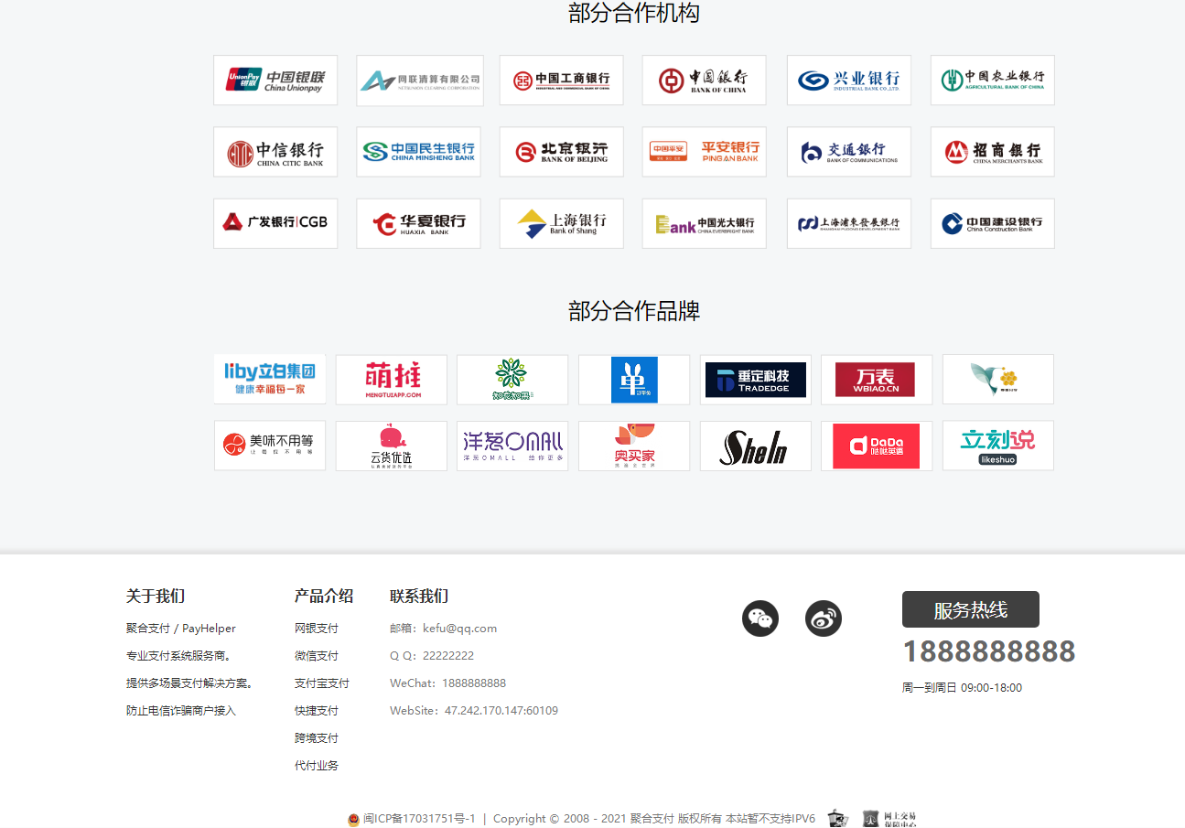Click the 洋葱 OMALL brand logo
1185x828 pixels.
(x=512, y=446)
